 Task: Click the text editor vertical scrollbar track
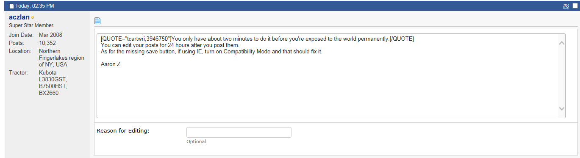(x=562, y=76)
